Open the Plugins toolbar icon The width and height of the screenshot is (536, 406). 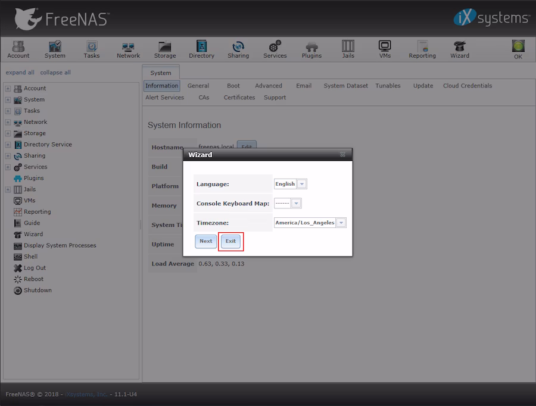click(x=311, y=49)
